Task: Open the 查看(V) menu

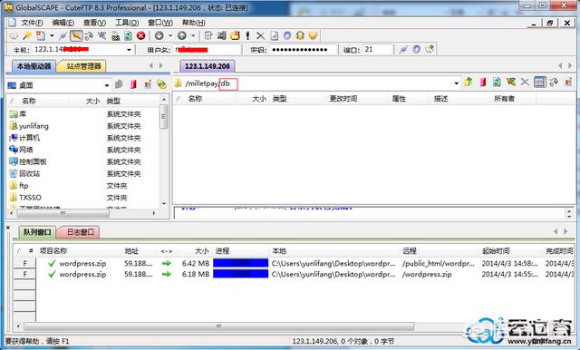Action: pos(94,23)
